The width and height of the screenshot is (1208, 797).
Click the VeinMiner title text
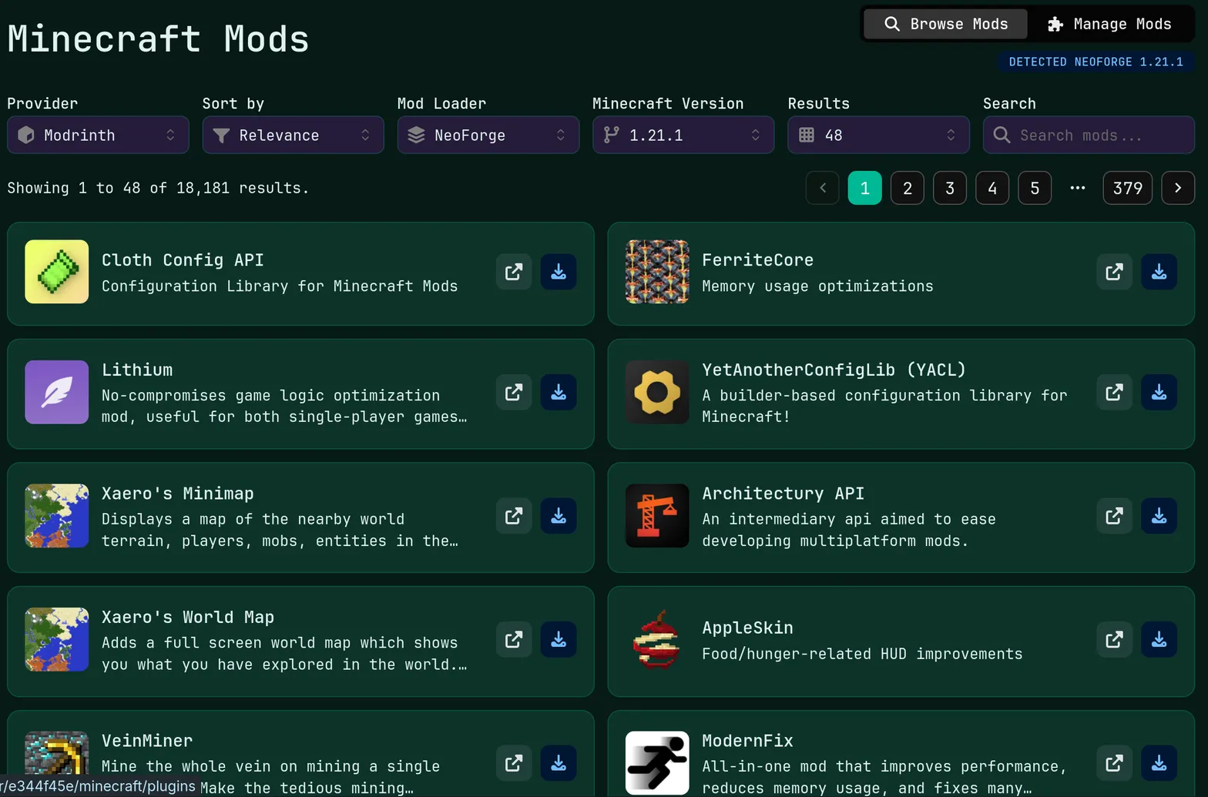pos(147,741)
